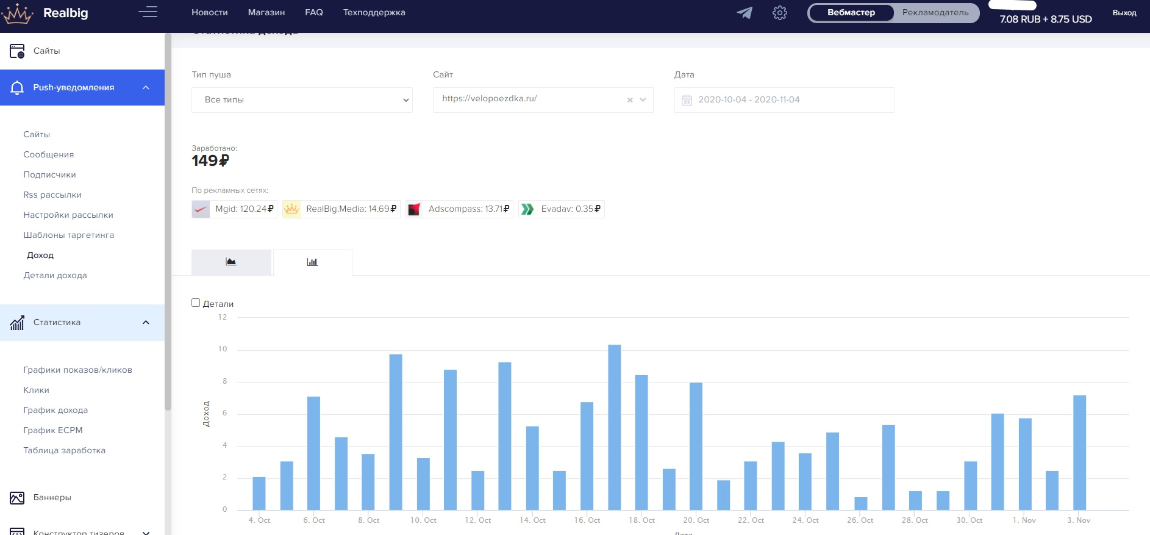Click the sidebar vertical scrollbar
The image size is (1150, 535).
(x=168, y=220)
